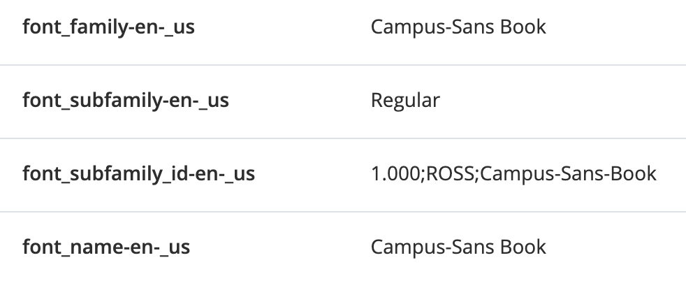Image resolution: width=686 pixels, height=281 pixels.
Task: Click "Campus-Sans" in the font_name value
Action: (x=432, y=247)
